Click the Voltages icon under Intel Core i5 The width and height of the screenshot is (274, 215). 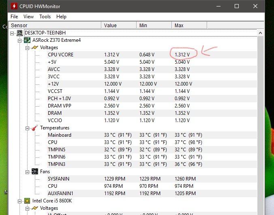click(35, 208)
